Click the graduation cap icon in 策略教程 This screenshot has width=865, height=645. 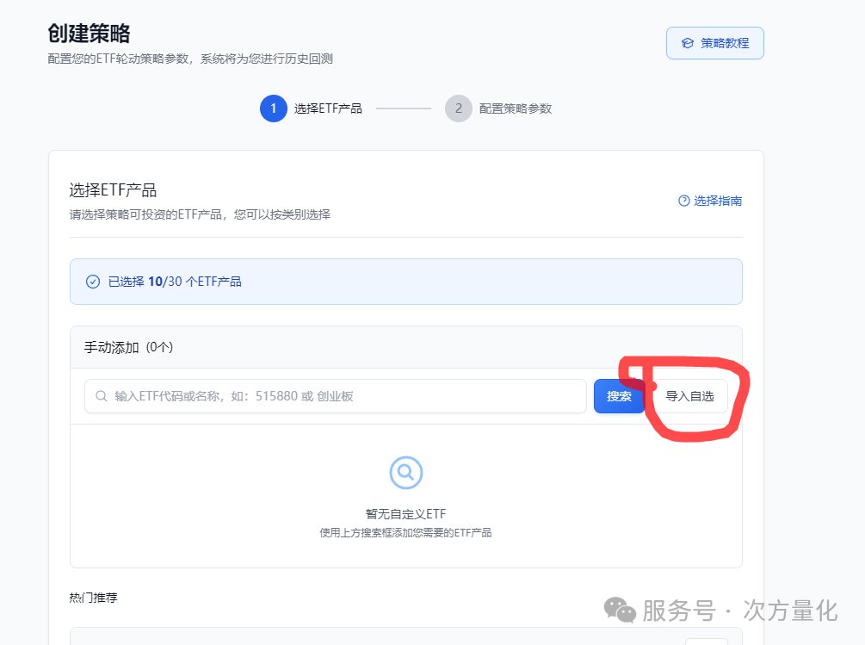click(687, 43)
